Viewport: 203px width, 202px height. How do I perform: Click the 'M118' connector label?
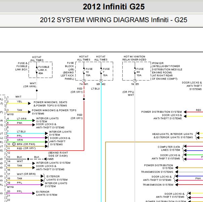click(10, 114)
